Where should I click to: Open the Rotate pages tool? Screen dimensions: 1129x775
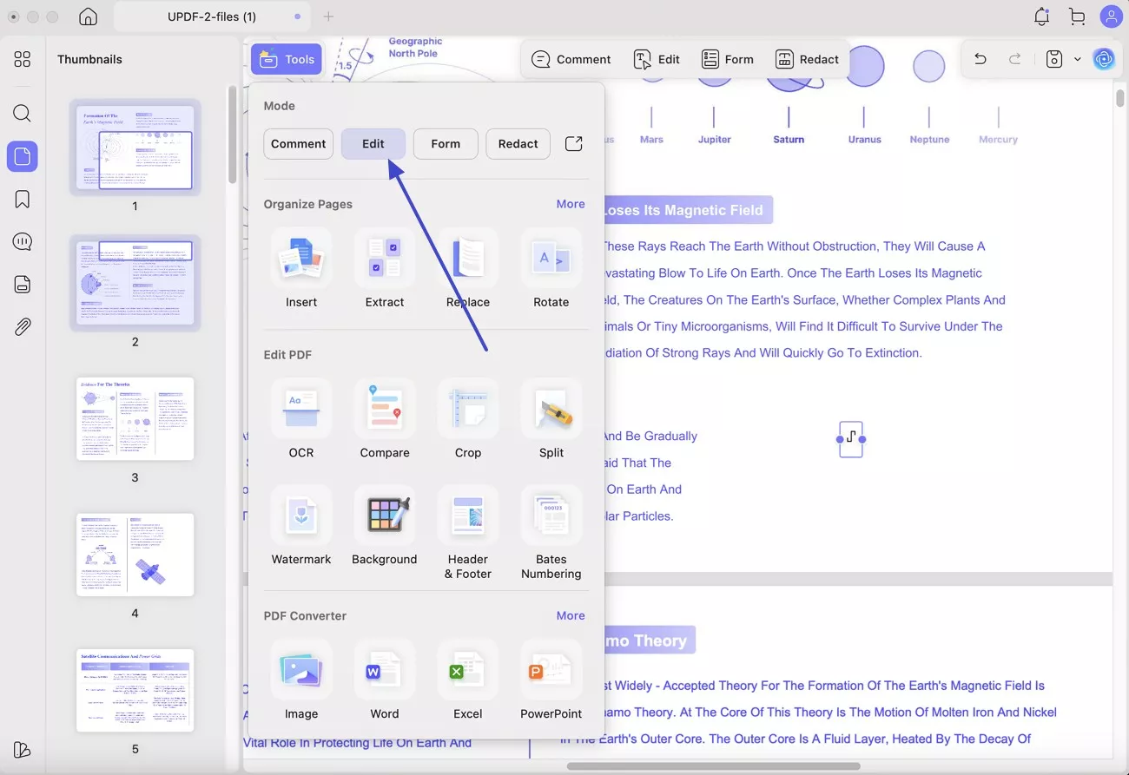click(x=551, y=270)
